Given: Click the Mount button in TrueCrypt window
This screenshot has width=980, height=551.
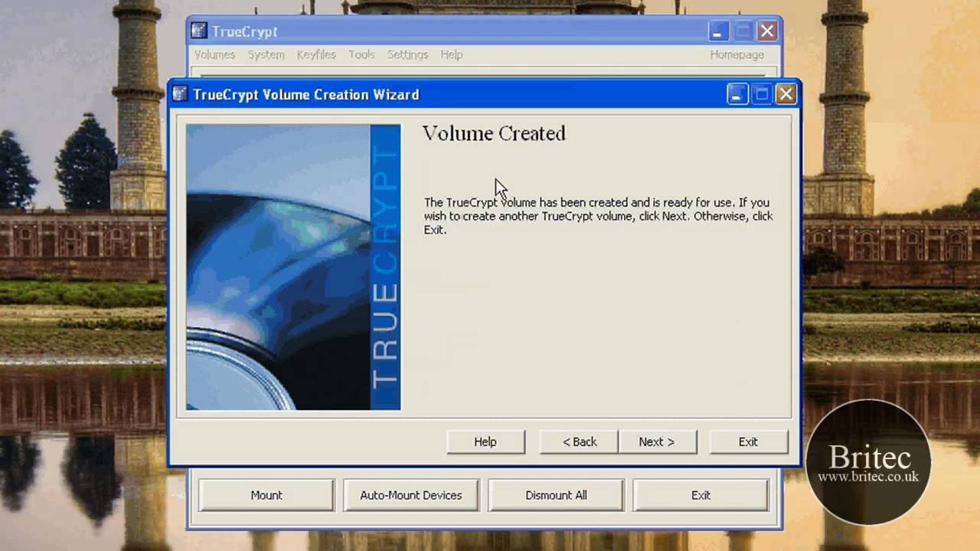Looking at the screenshot, I should tap(266, 495).
